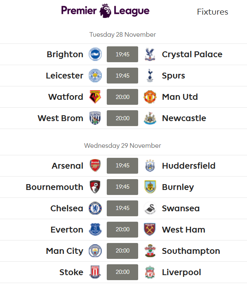This screenshot has height=291, width=247.
Task: Click the Watford club badge
Action: [x=95, y=97]
